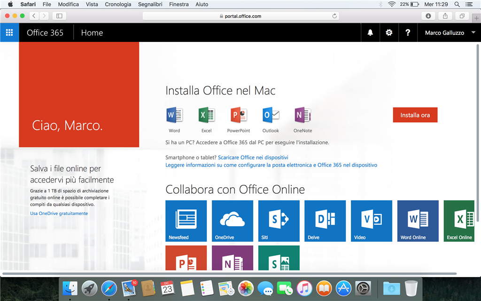Open Photos from the Dock

pyautogui.click(x=246, y=289)
